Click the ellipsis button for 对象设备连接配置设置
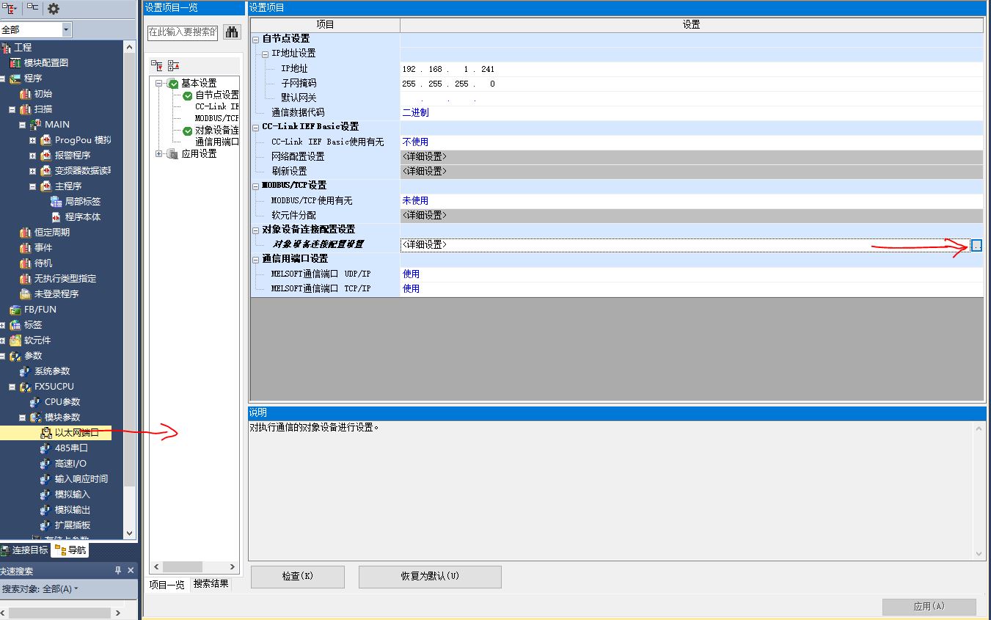The width and height of the screenshot is (991, 620). pyautogui.click(x=976, y=245)
